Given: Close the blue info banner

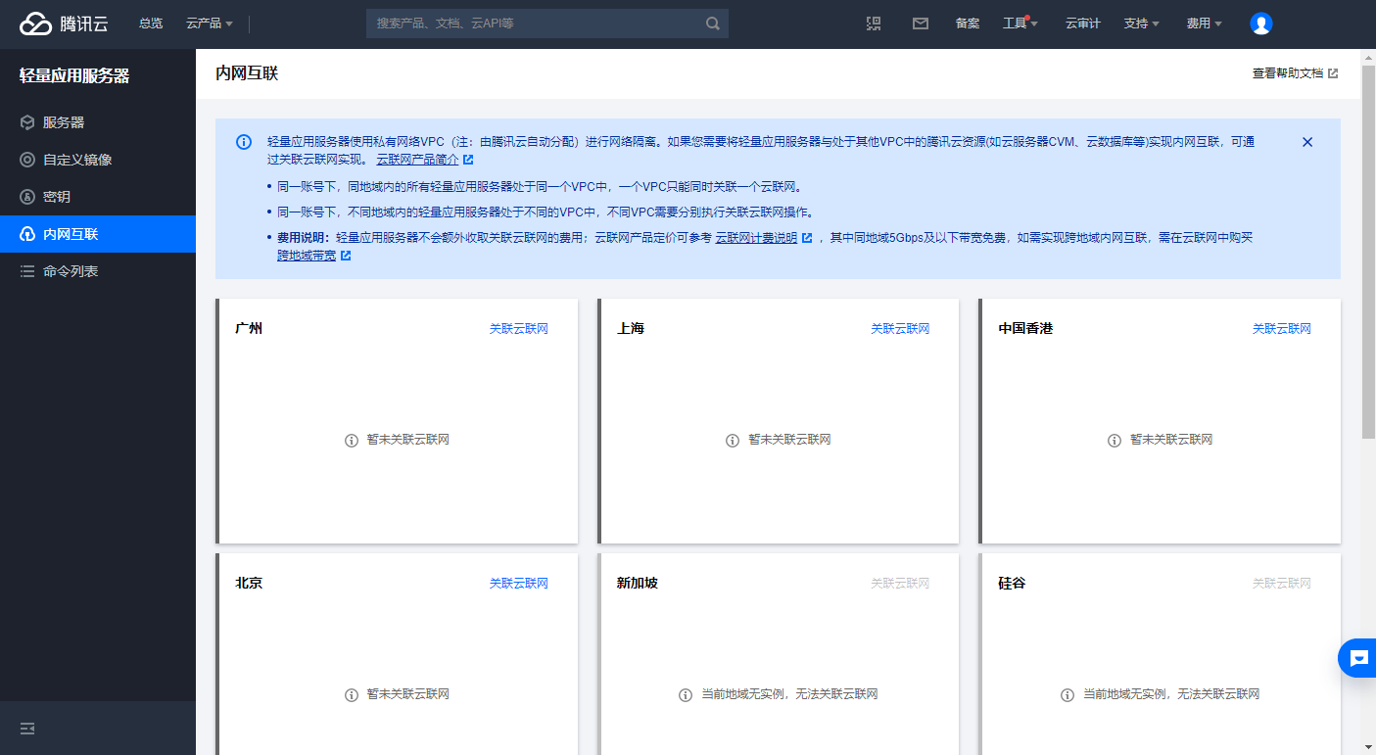Looking at the screenshot, I should pos(1306,142).
